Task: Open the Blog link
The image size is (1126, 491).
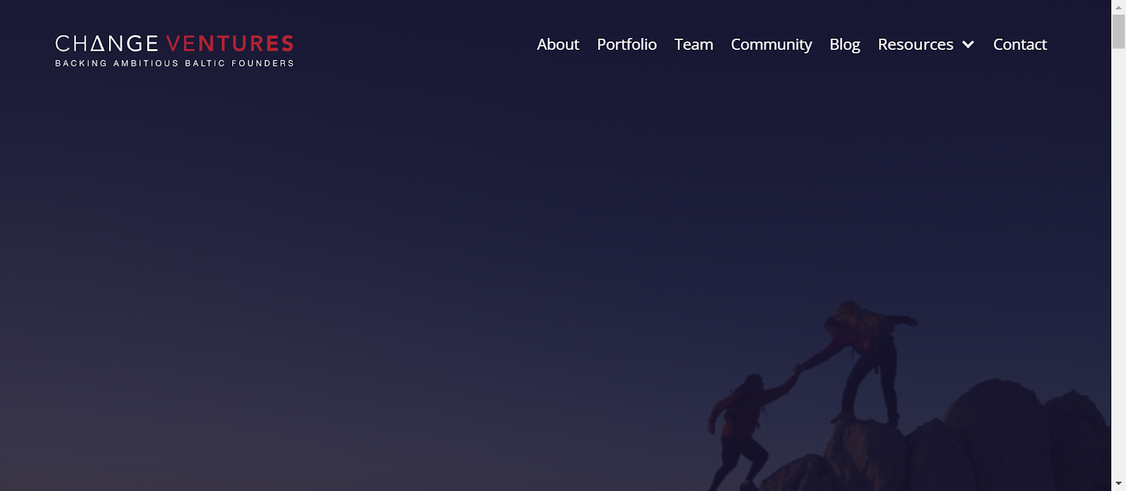Action: pos(844,45)
